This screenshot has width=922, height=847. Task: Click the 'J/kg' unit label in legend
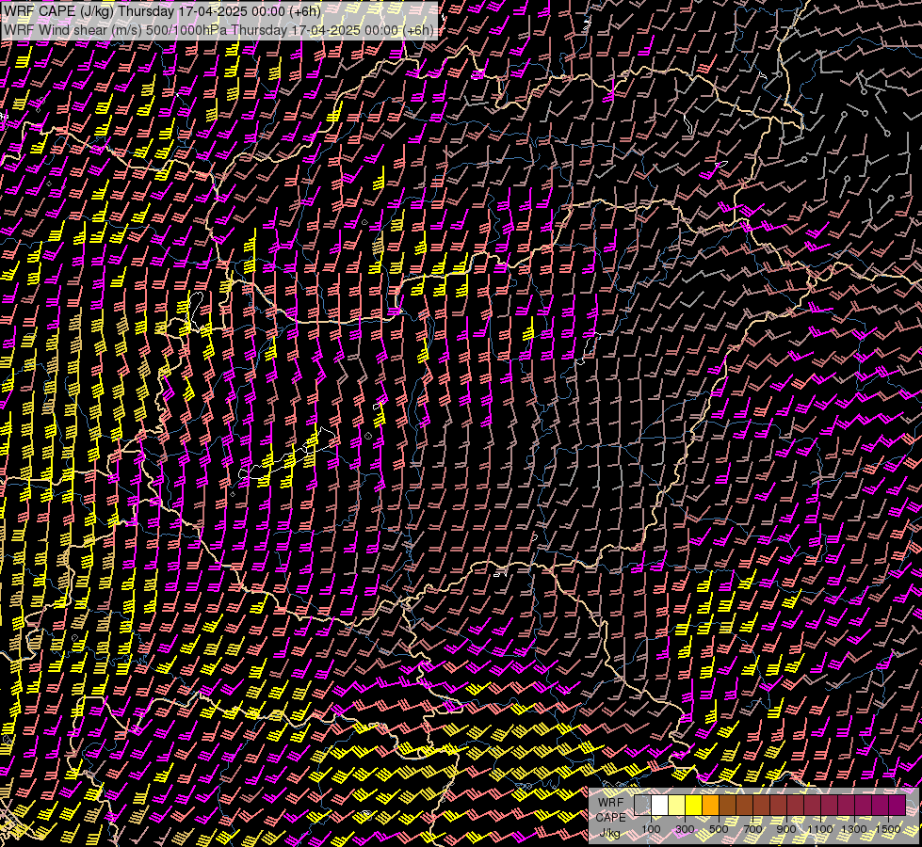(x=609, y=833)
